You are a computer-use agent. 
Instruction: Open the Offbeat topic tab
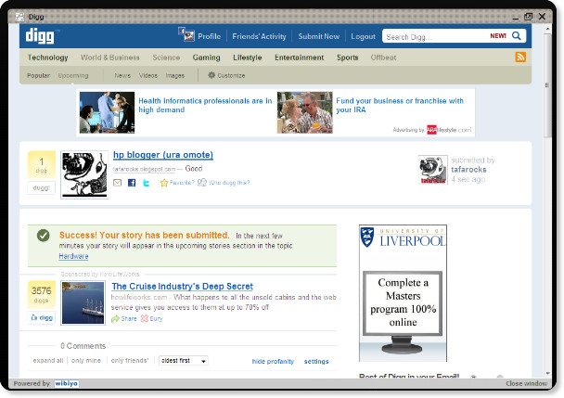(x=383, y=58)
